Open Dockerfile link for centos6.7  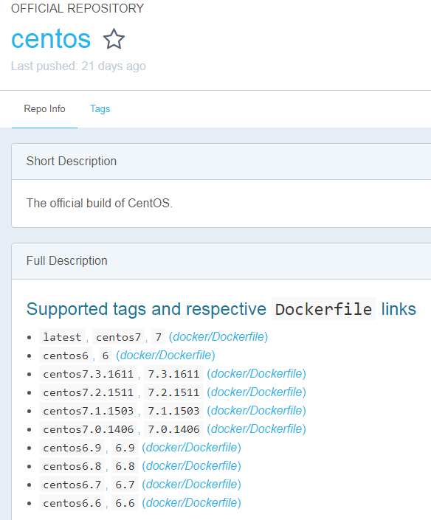(191, 485)
